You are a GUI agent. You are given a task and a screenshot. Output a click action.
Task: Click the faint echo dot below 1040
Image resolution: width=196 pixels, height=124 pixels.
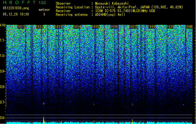point(184,104)
